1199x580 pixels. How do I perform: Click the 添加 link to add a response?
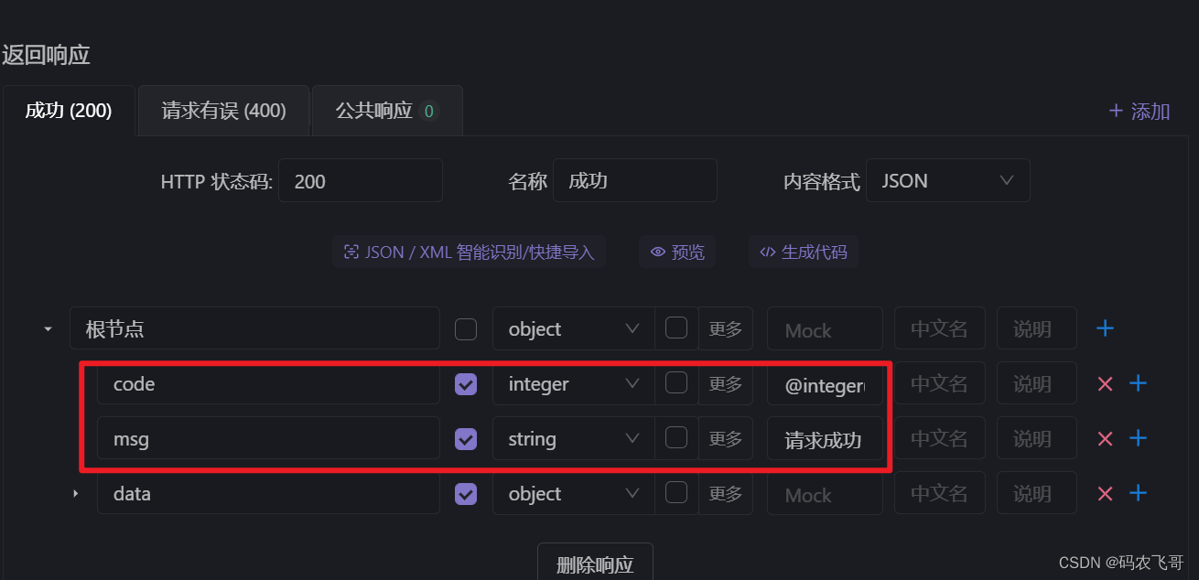(x=1138, y=110)
